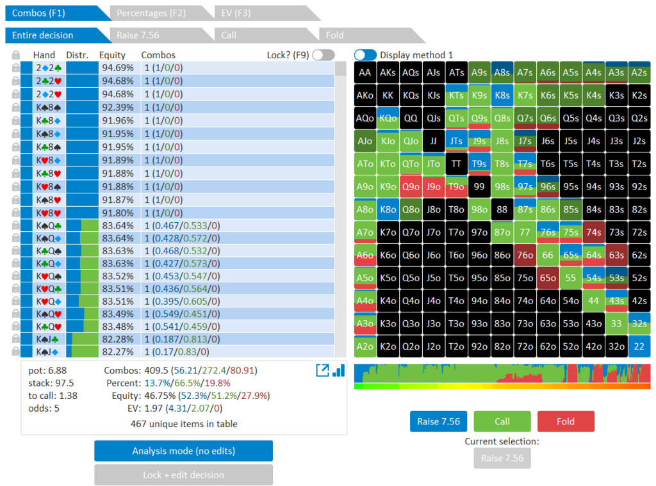Click the equity color gradient bar
The width and height of the screenshot is (656, 486).
click(x=502, y=387)
